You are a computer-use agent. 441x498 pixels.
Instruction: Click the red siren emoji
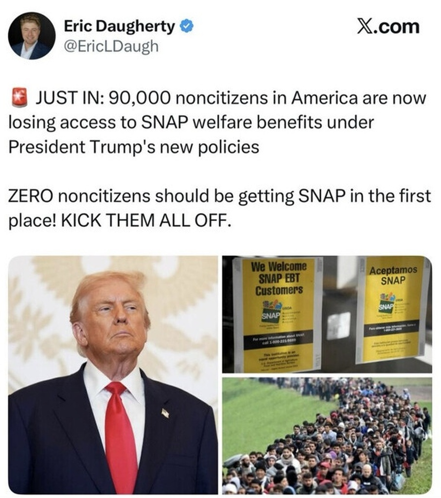19,98
